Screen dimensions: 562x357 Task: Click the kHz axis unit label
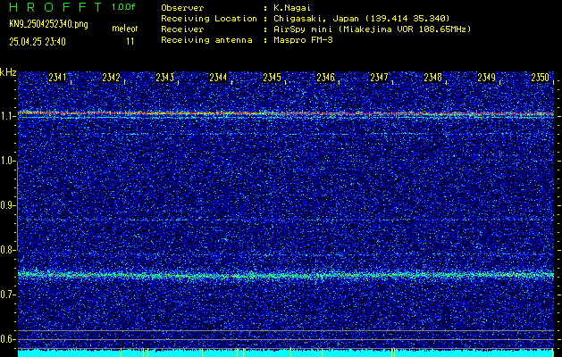pos(8,72)
